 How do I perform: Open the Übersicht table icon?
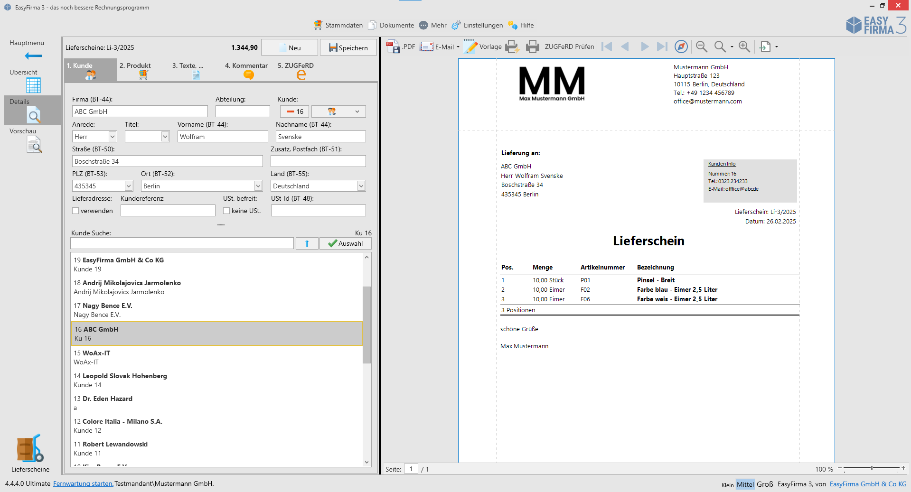33,85
